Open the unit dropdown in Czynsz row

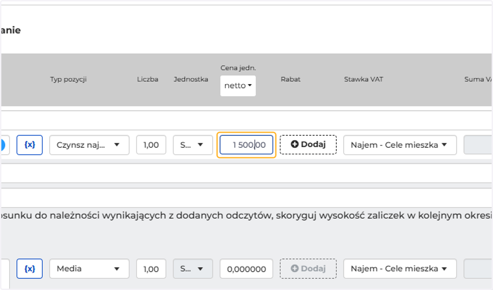coord(193,145)
